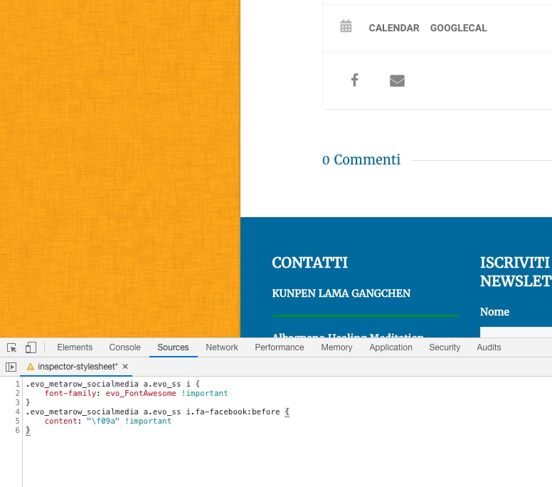
Task: Open the Application tab
Action: 391,347
